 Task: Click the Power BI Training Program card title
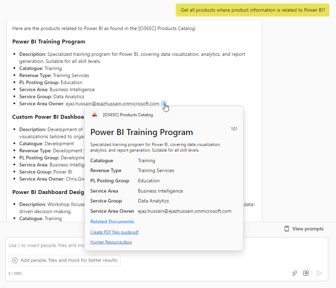[x=141, y=132]
